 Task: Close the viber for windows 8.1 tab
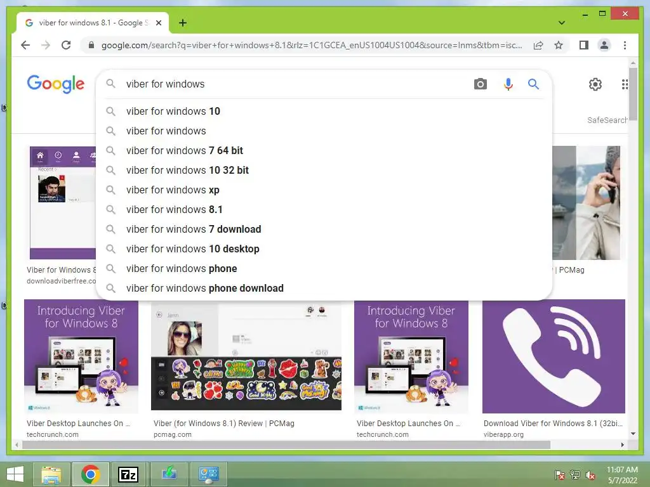[158, 23]
